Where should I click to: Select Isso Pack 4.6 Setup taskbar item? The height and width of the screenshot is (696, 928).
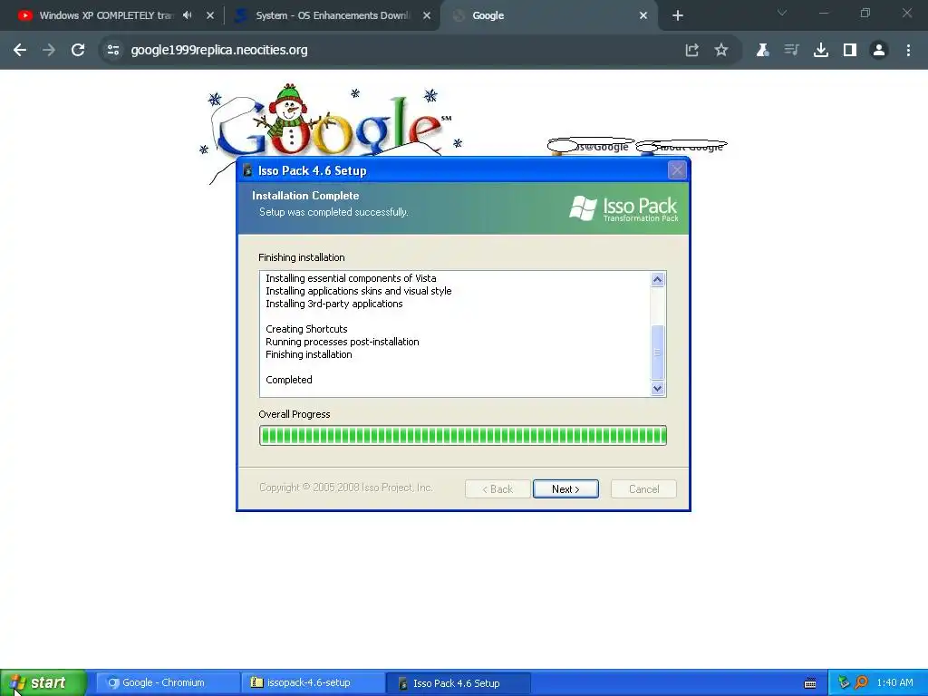click(x=459, y=683)
